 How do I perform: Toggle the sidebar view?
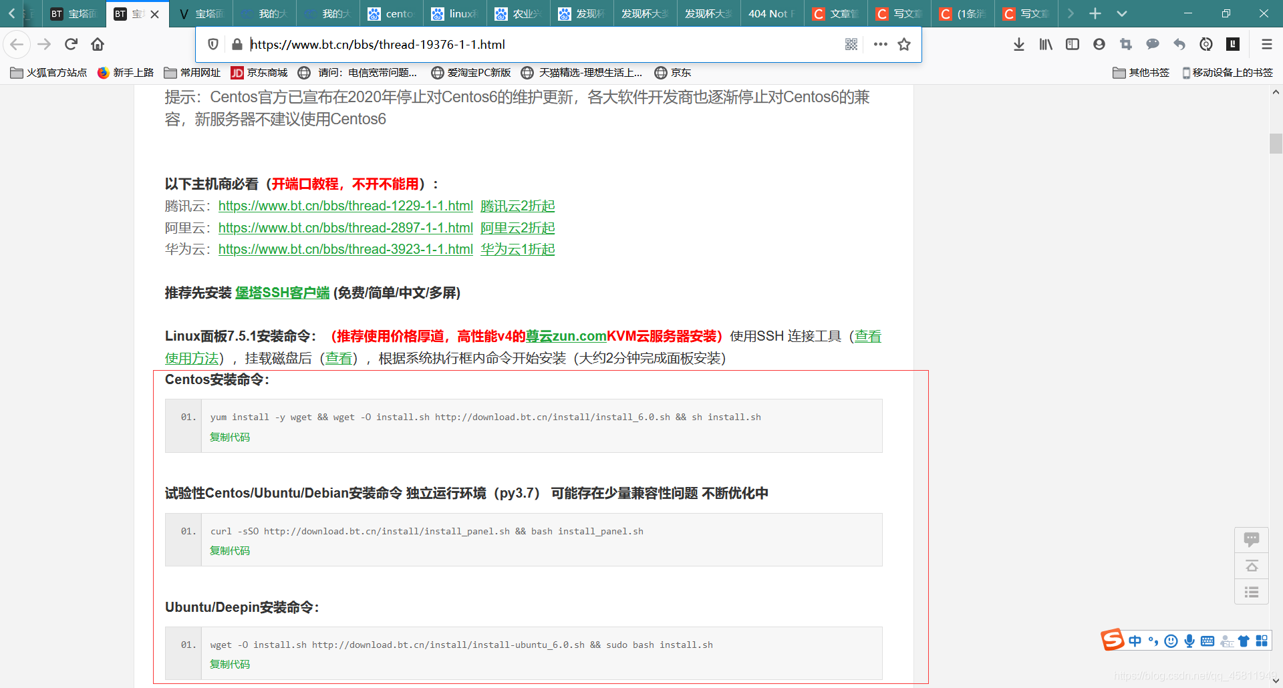click(x=1073, y=44)
